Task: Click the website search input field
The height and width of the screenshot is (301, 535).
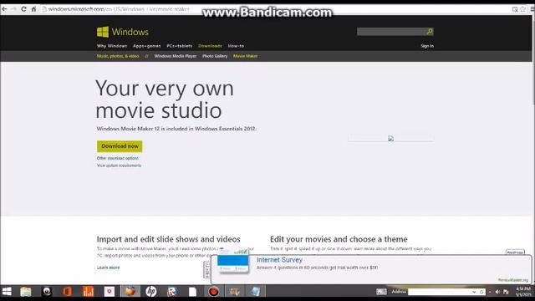Action: point(391,32)
